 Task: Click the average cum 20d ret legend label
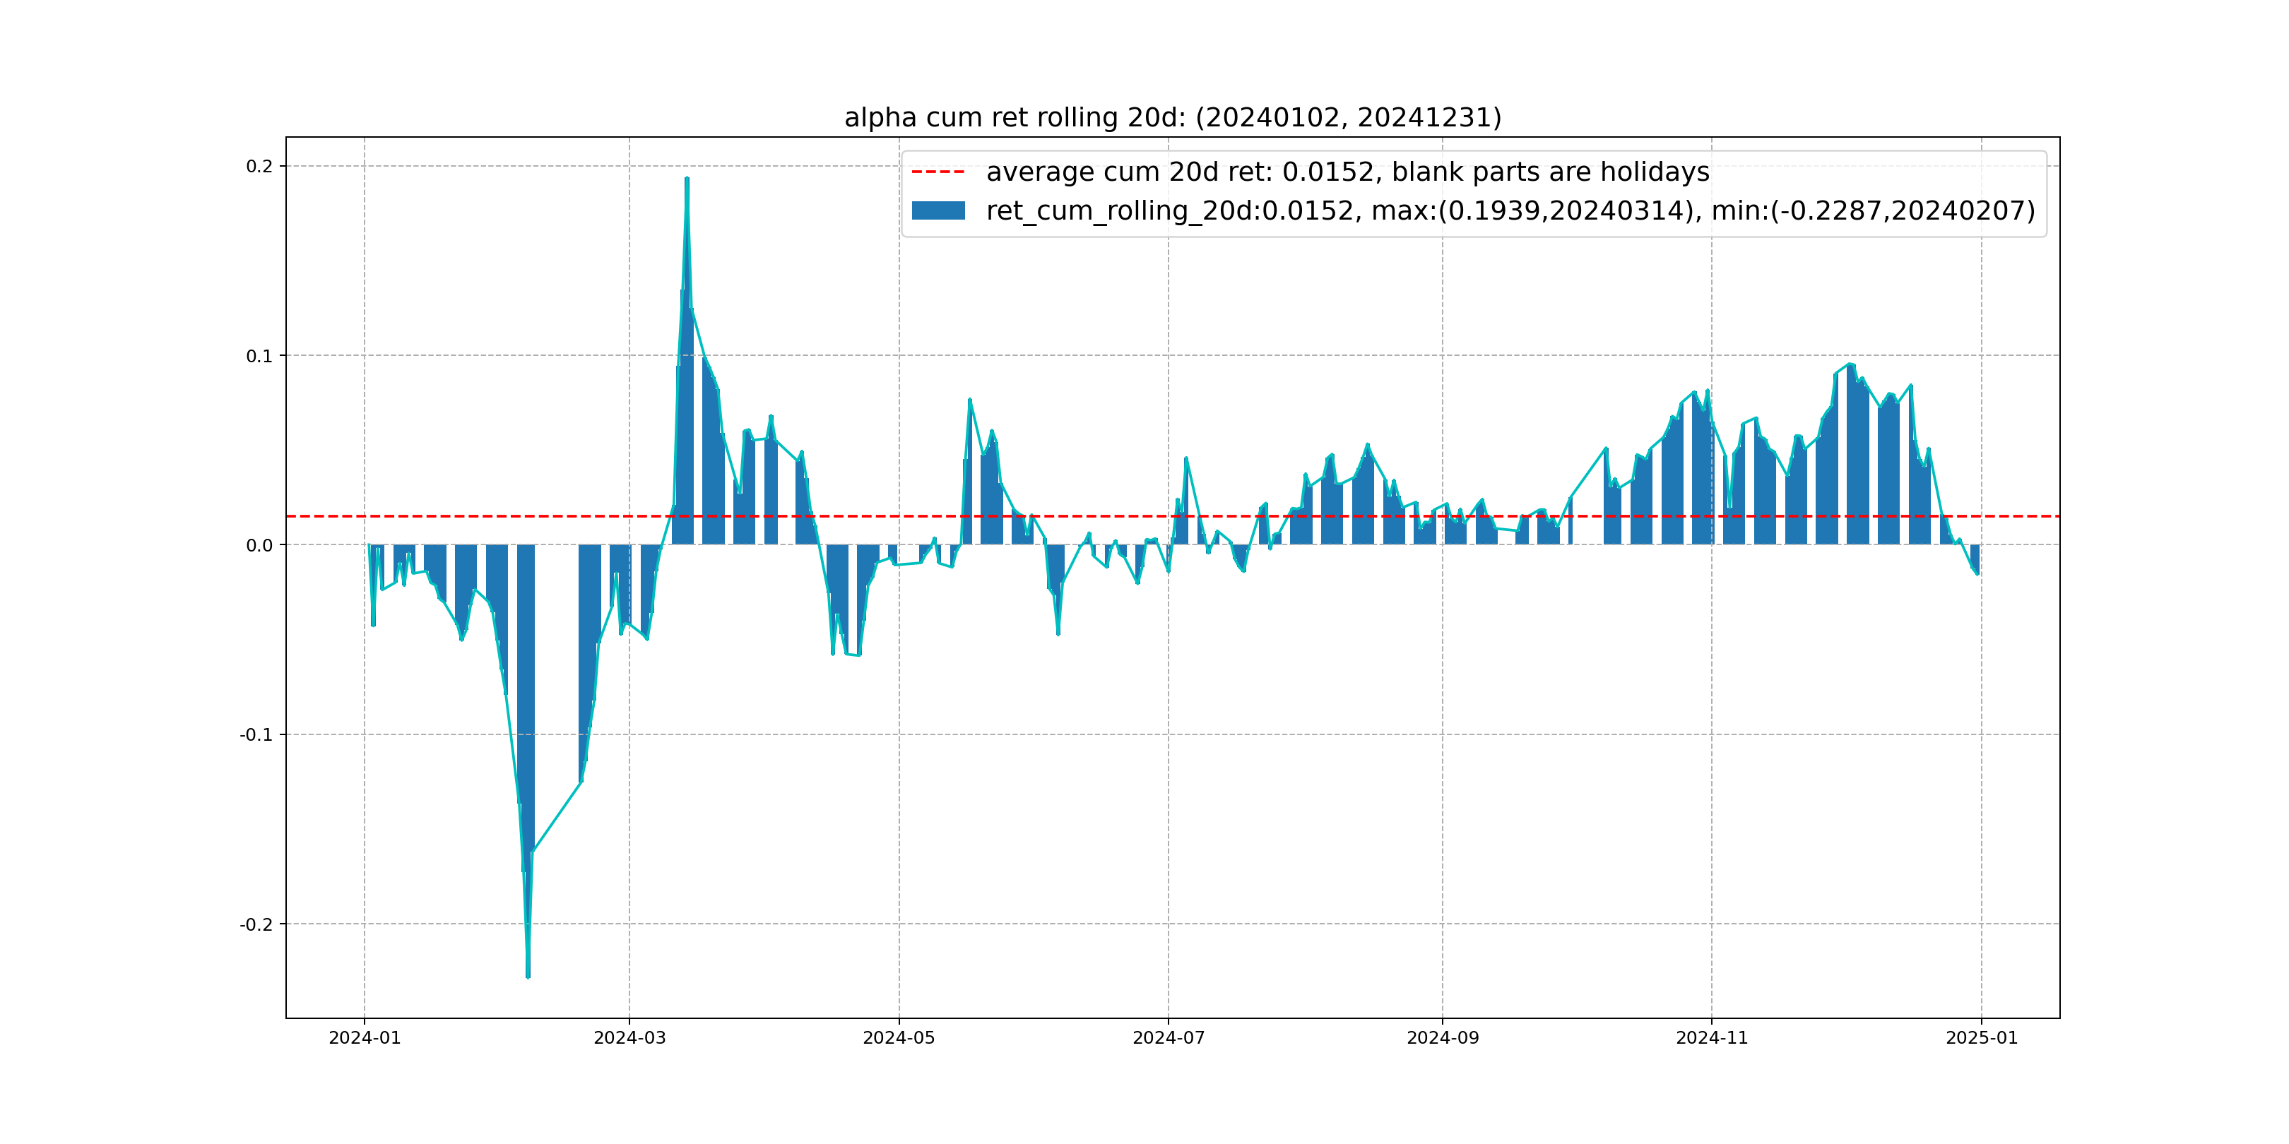(1347, 172)
